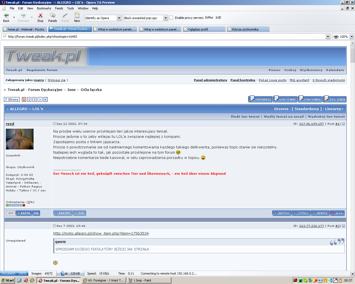Viewport: 355px width, 284px height.
Task: Click the lightning bolt tray icon
Action: click(315, 280)
